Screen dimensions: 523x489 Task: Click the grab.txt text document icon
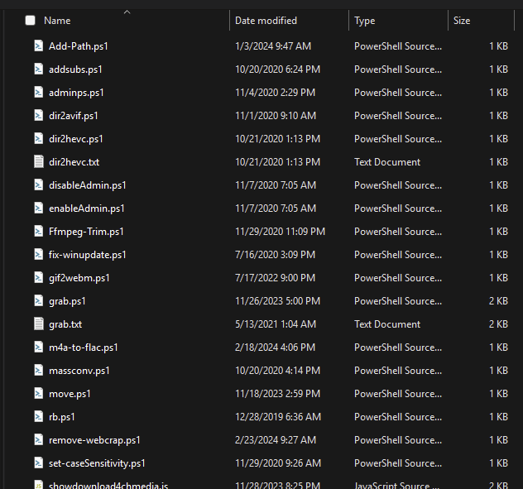[39, 324]
